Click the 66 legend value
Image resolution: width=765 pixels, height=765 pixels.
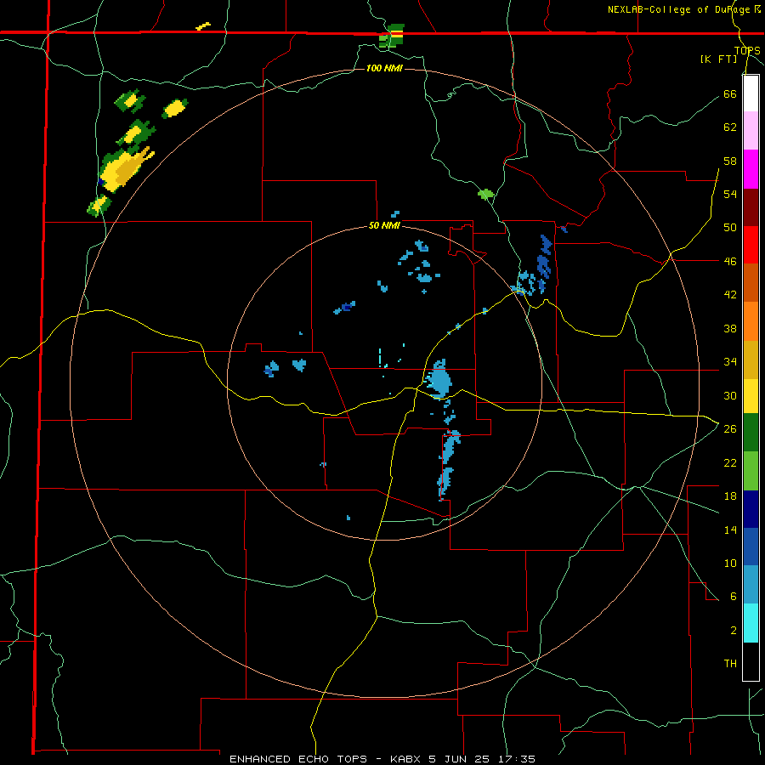click(730, 93)
